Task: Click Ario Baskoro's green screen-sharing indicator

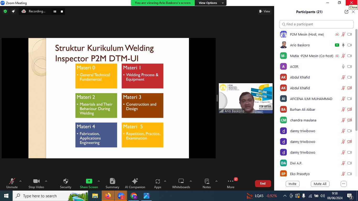Action: 337,45
